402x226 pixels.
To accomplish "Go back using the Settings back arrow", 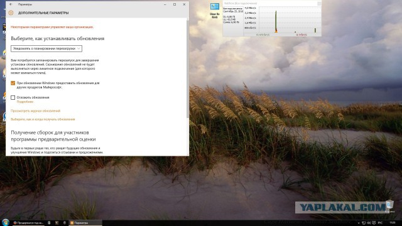I will pos(11,4).
